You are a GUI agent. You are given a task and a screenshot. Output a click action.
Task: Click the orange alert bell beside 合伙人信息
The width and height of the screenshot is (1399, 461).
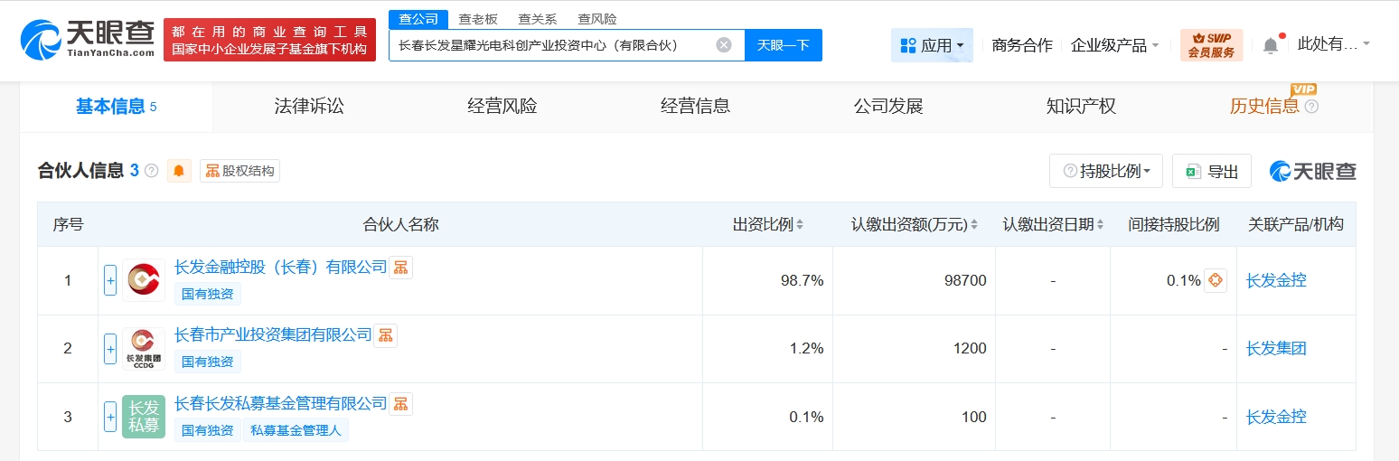pos(179,171)
